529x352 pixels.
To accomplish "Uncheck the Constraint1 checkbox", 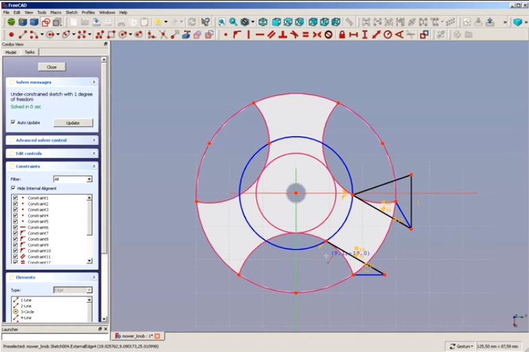I will pos(15,198).
